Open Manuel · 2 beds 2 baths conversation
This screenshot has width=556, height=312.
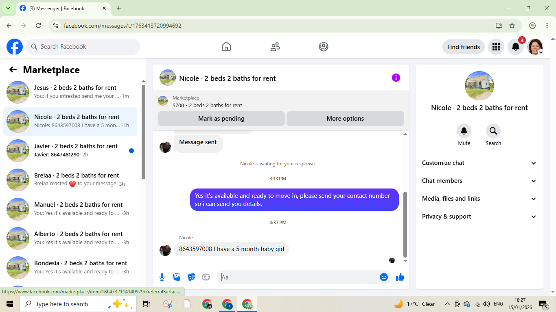[70, 209]
